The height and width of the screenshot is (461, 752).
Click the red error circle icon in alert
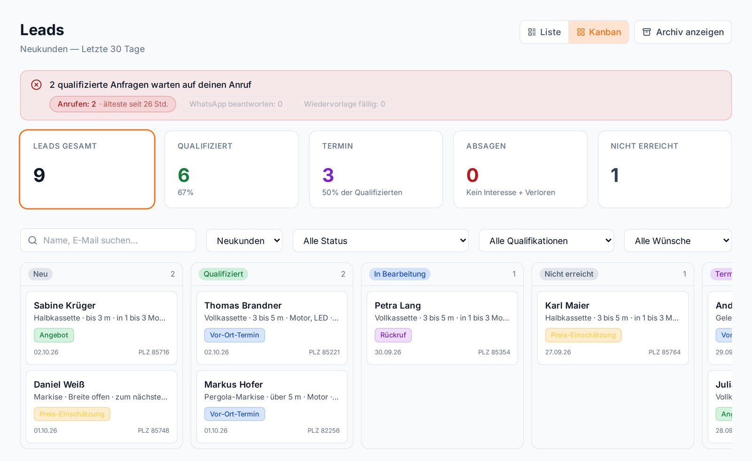click(36, 85)
